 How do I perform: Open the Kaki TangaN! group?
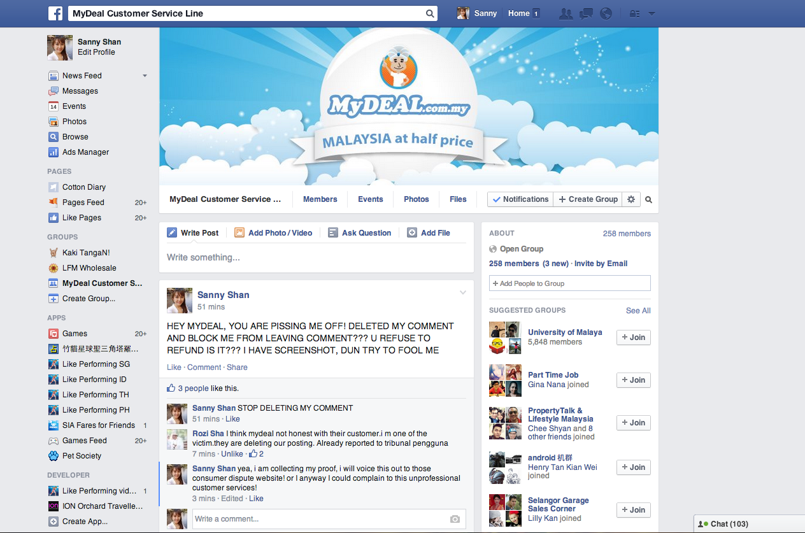click(x=86, y=253)
